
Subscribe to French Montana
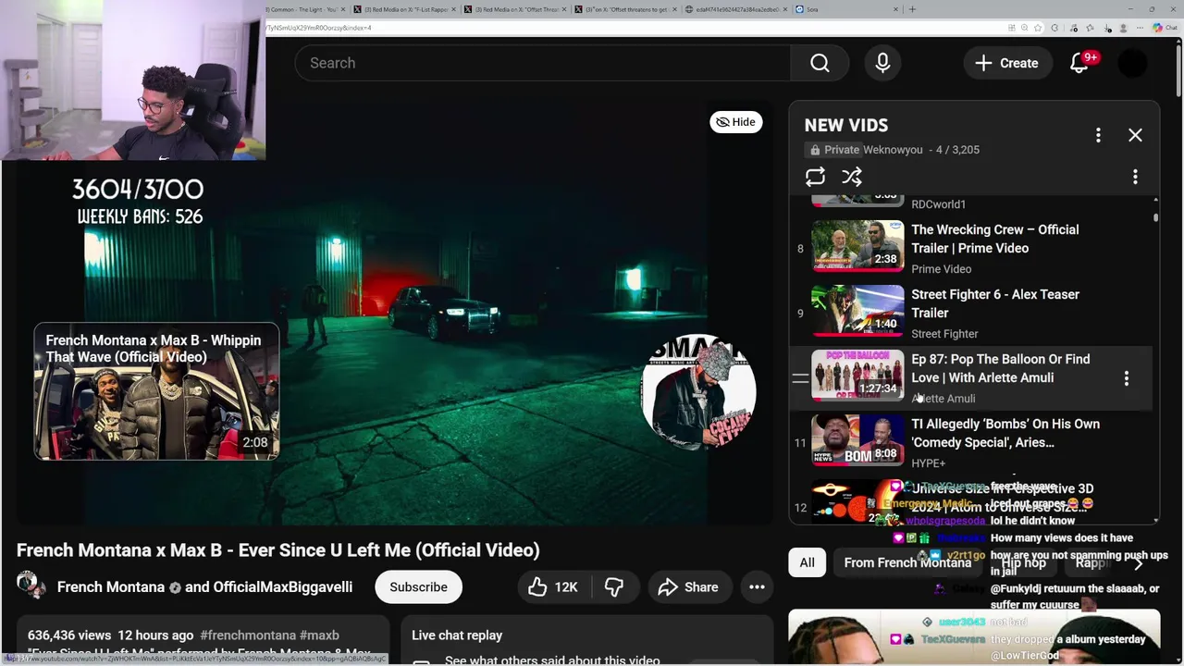418,587
